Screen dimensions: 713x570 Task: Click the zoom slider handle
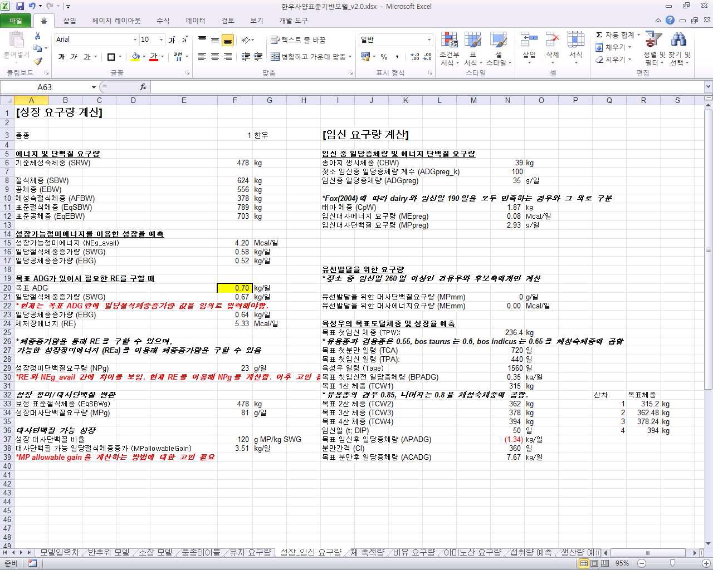671,563
